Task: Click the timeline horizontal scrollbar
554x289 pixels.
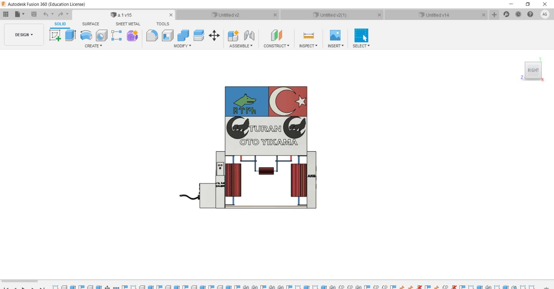Action: tap(20, 281)
